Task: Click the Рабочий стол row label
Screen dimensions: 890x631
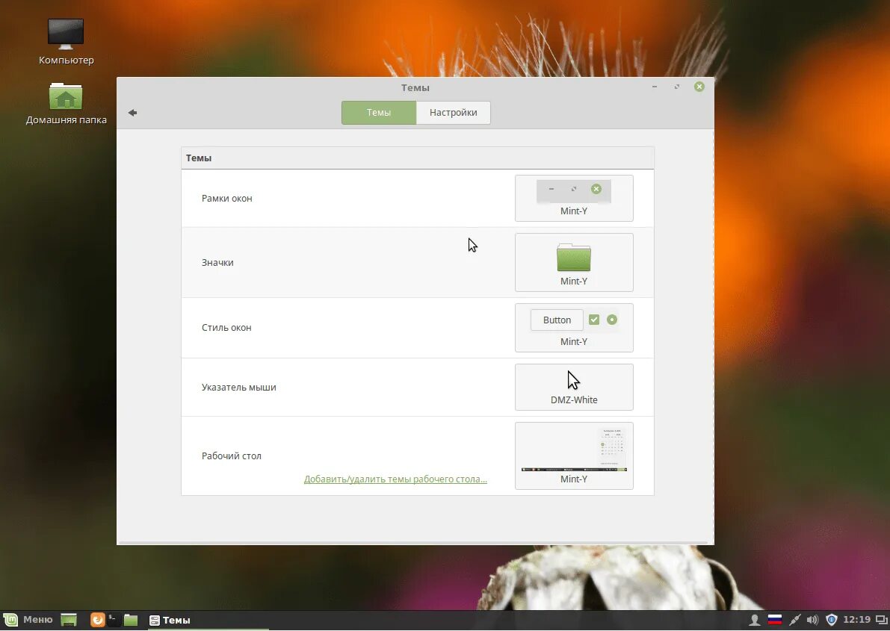Action: pos(232,456)
